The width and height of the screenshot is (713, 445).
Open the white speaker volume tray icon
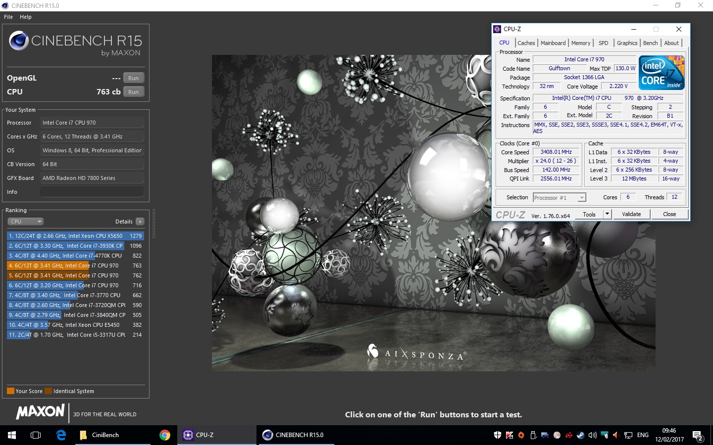point(593,435)
